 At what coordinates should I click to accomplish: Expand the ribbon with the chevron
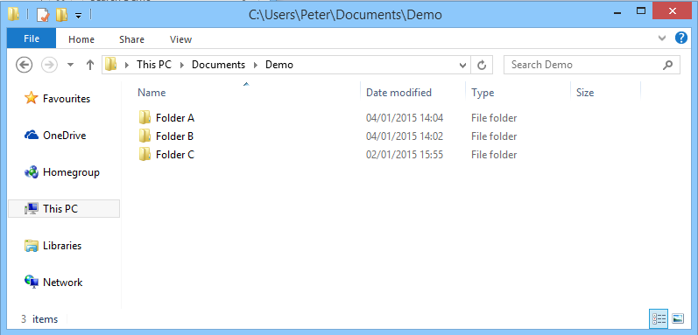pyautogui.click(x=662, y=38)
